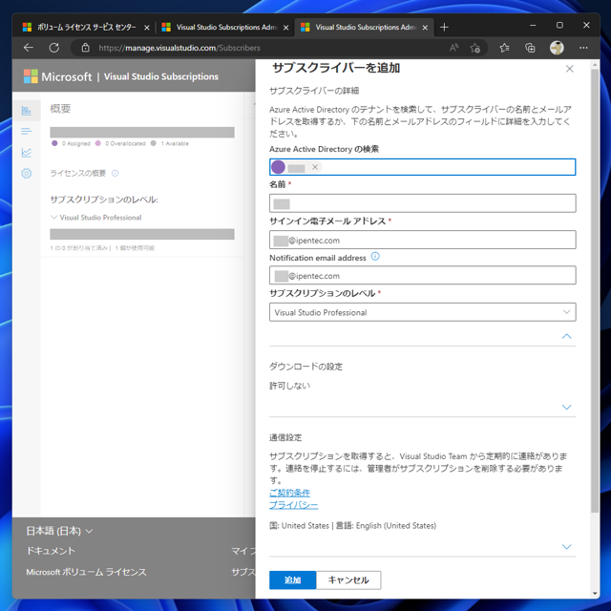This screenshot has width=611, height=611.
Task: Click the 許可しない download setting text
Action: tap(289, 386)
